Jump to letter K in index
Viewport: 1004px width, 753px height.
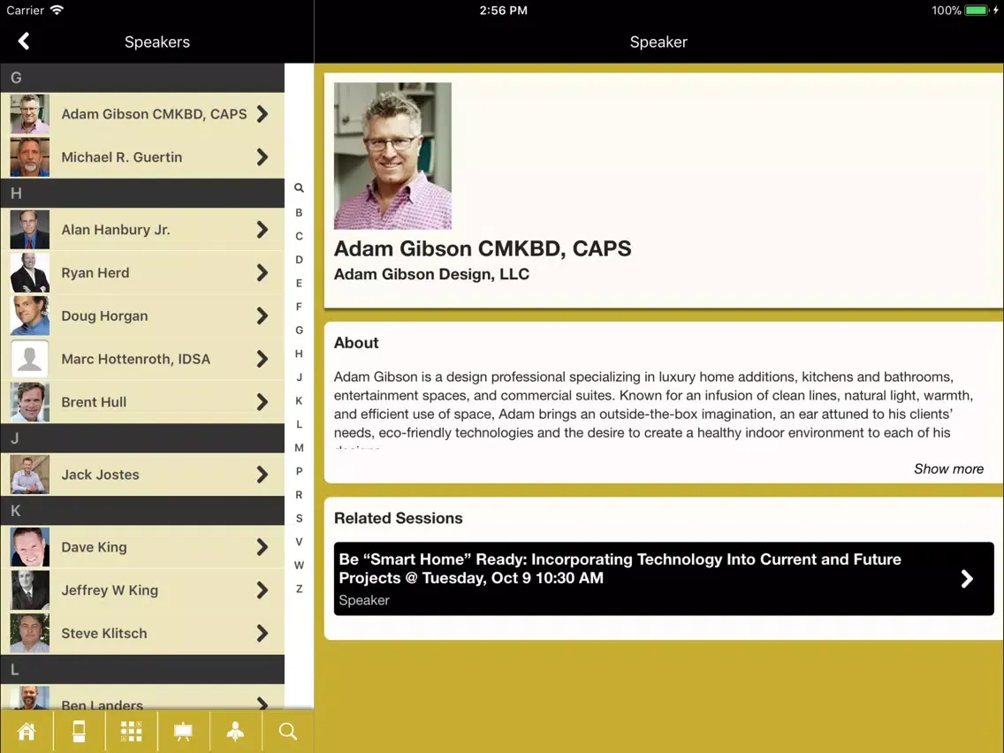pos(299,401)
